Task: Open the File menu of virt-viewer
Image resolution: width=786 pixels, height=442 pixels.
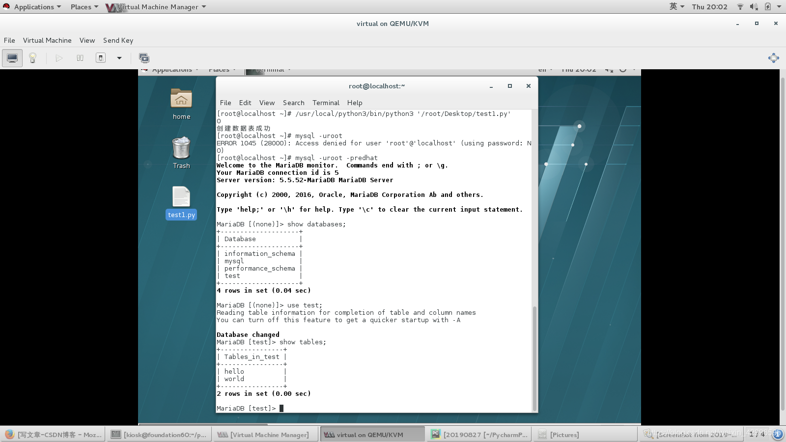Action: (9, 40)
